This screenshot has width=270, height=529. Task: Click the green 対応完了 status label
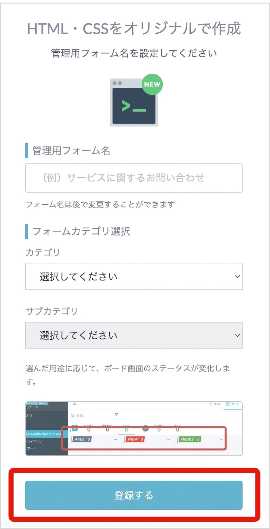click(190, 439)
